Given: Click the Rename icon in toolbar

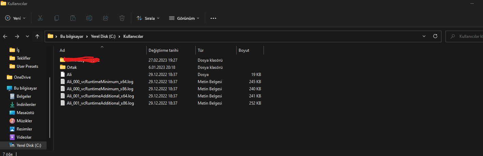Looking at the screenshot, I should tap(89, 18).
